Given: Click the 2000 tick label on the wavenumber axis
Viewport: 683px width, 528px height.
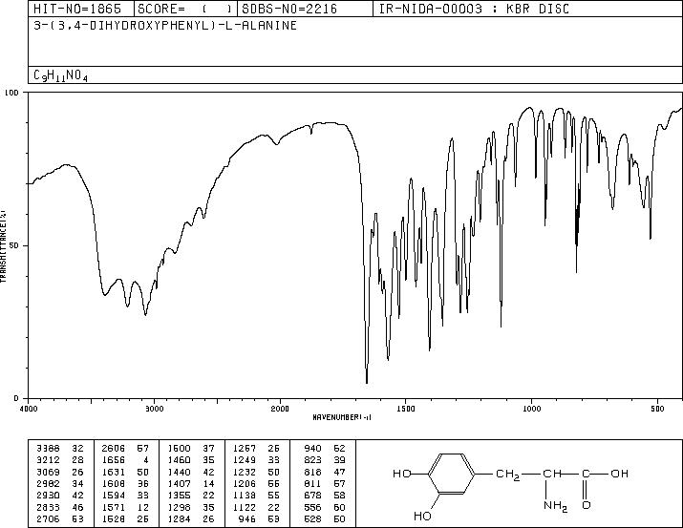Looking at the screenshot, I should [280, 409].
